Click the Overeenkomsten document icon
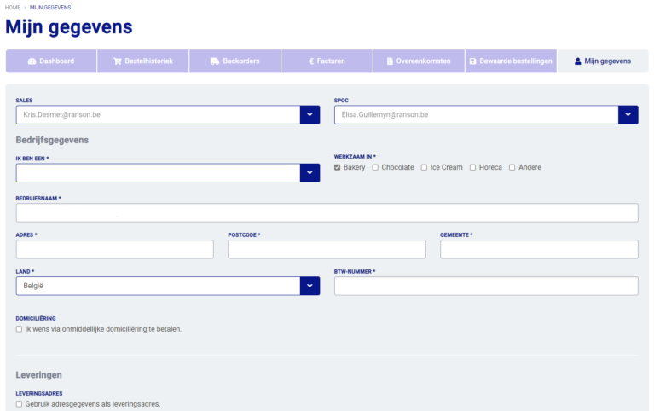The image size is (654, 411). point(390,61)
